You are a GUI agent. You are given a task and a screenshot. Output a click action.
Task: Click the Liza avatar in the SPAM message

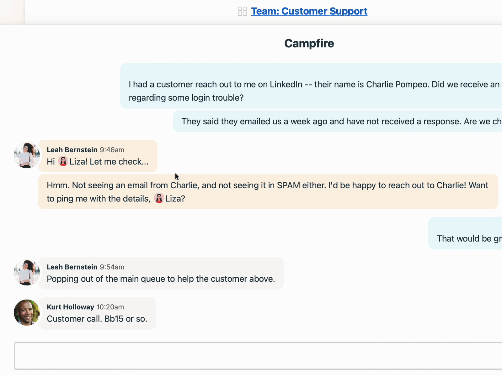coord(159,198)
